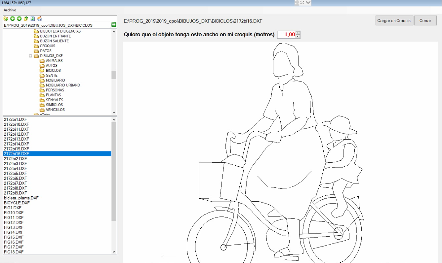Select the BIBLIOTECA DILIGENCIAS folder
Image resolution: width=442 pixels, height=263 pixels.
(60, 31)
